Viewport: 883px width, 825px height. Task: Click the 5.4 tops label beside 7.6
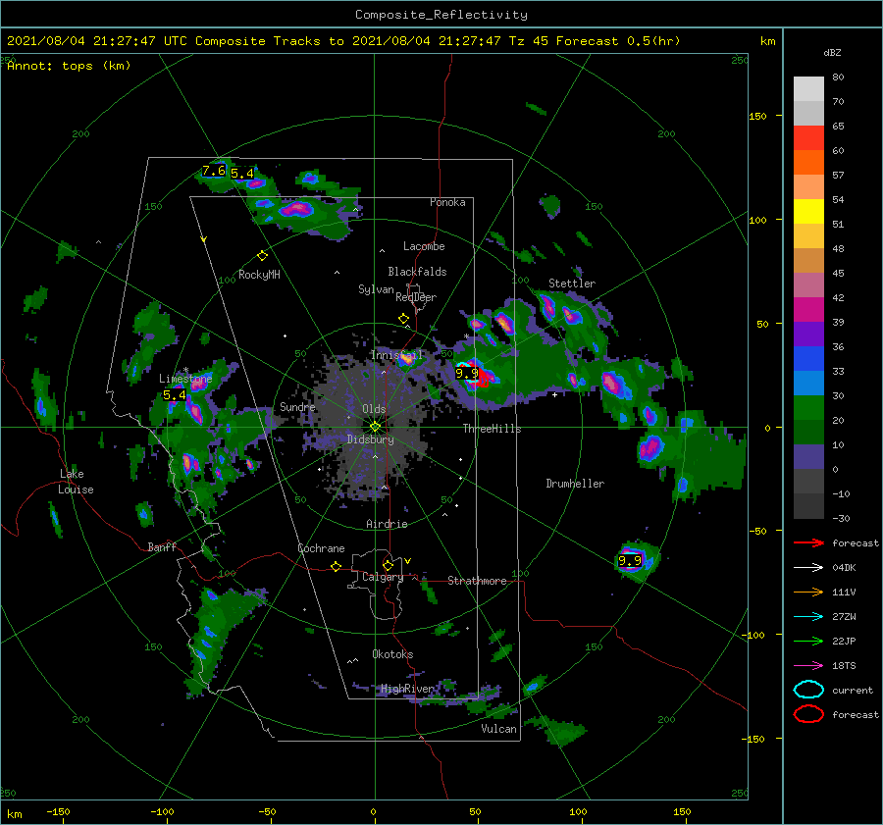tap(242, 174)
